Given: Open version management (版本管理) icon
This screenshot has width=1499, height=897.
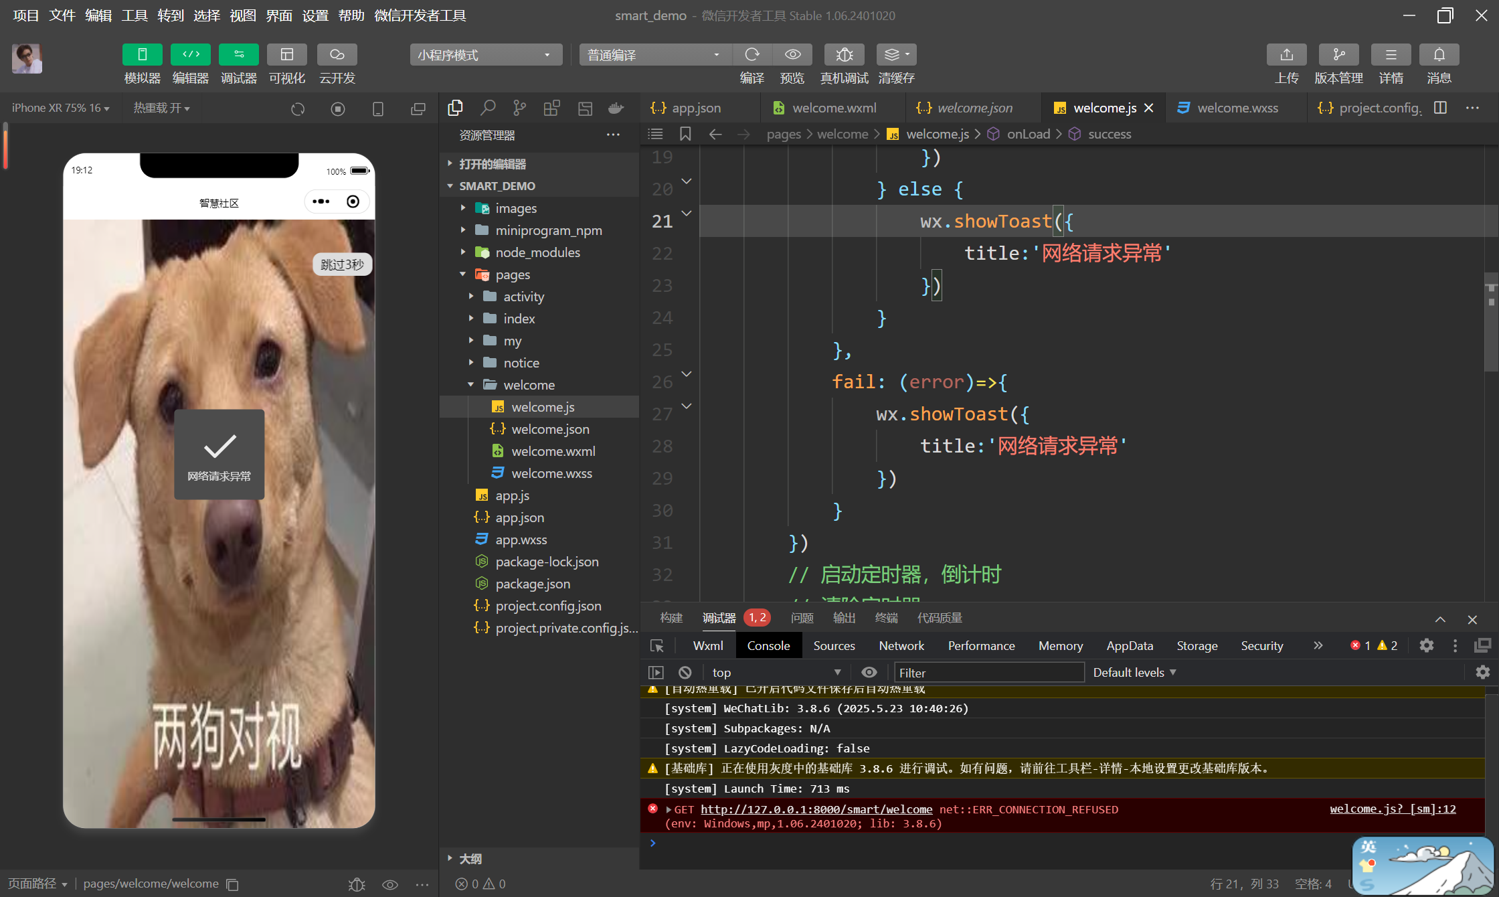Looking at the screenshot, I should click(x=1338, y=55).
